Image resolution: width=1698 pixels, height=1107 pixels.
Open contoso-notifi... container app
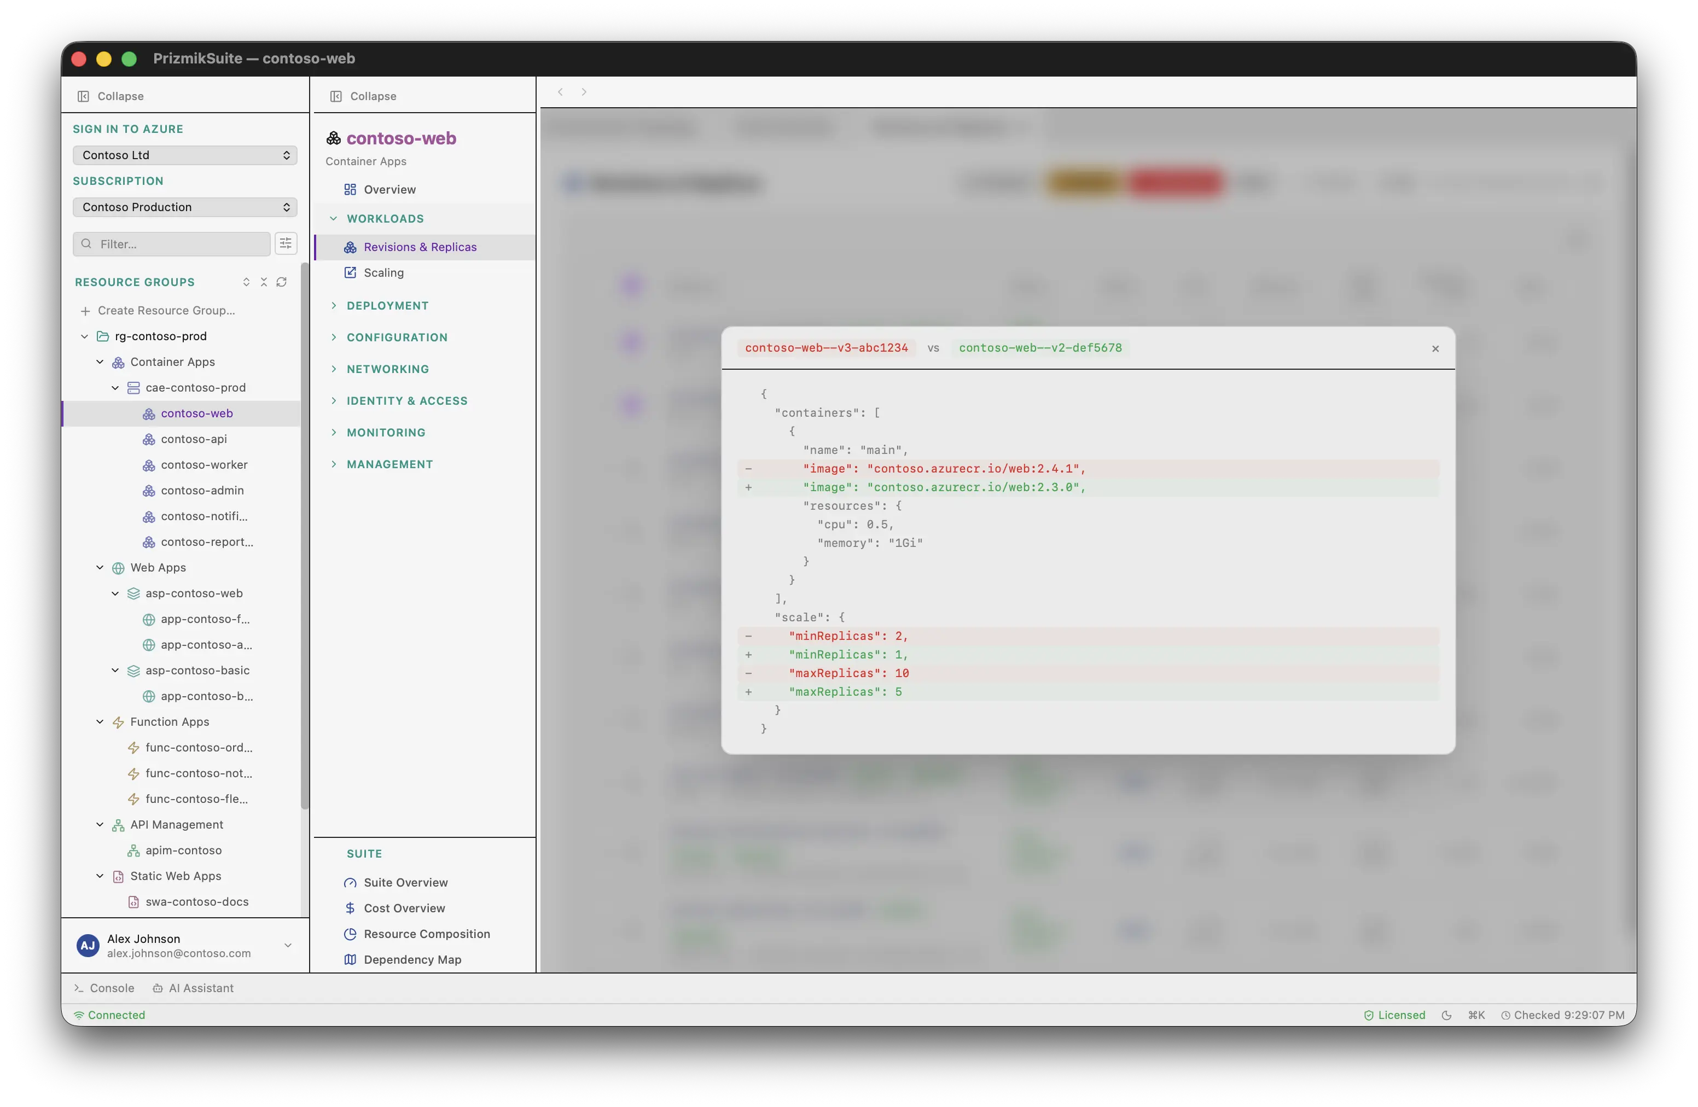(181, 516)
